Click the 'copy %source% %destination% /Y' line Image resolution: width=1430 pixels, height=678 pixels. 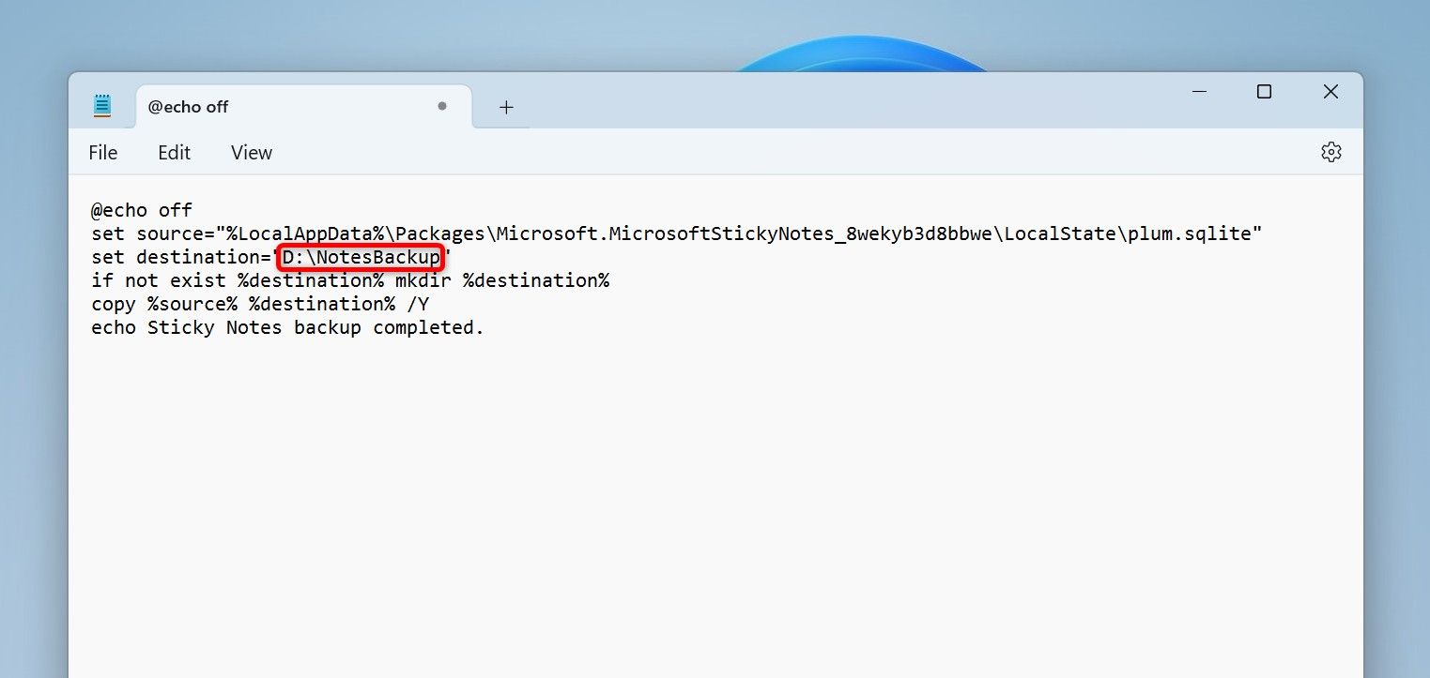coord(260,304)
